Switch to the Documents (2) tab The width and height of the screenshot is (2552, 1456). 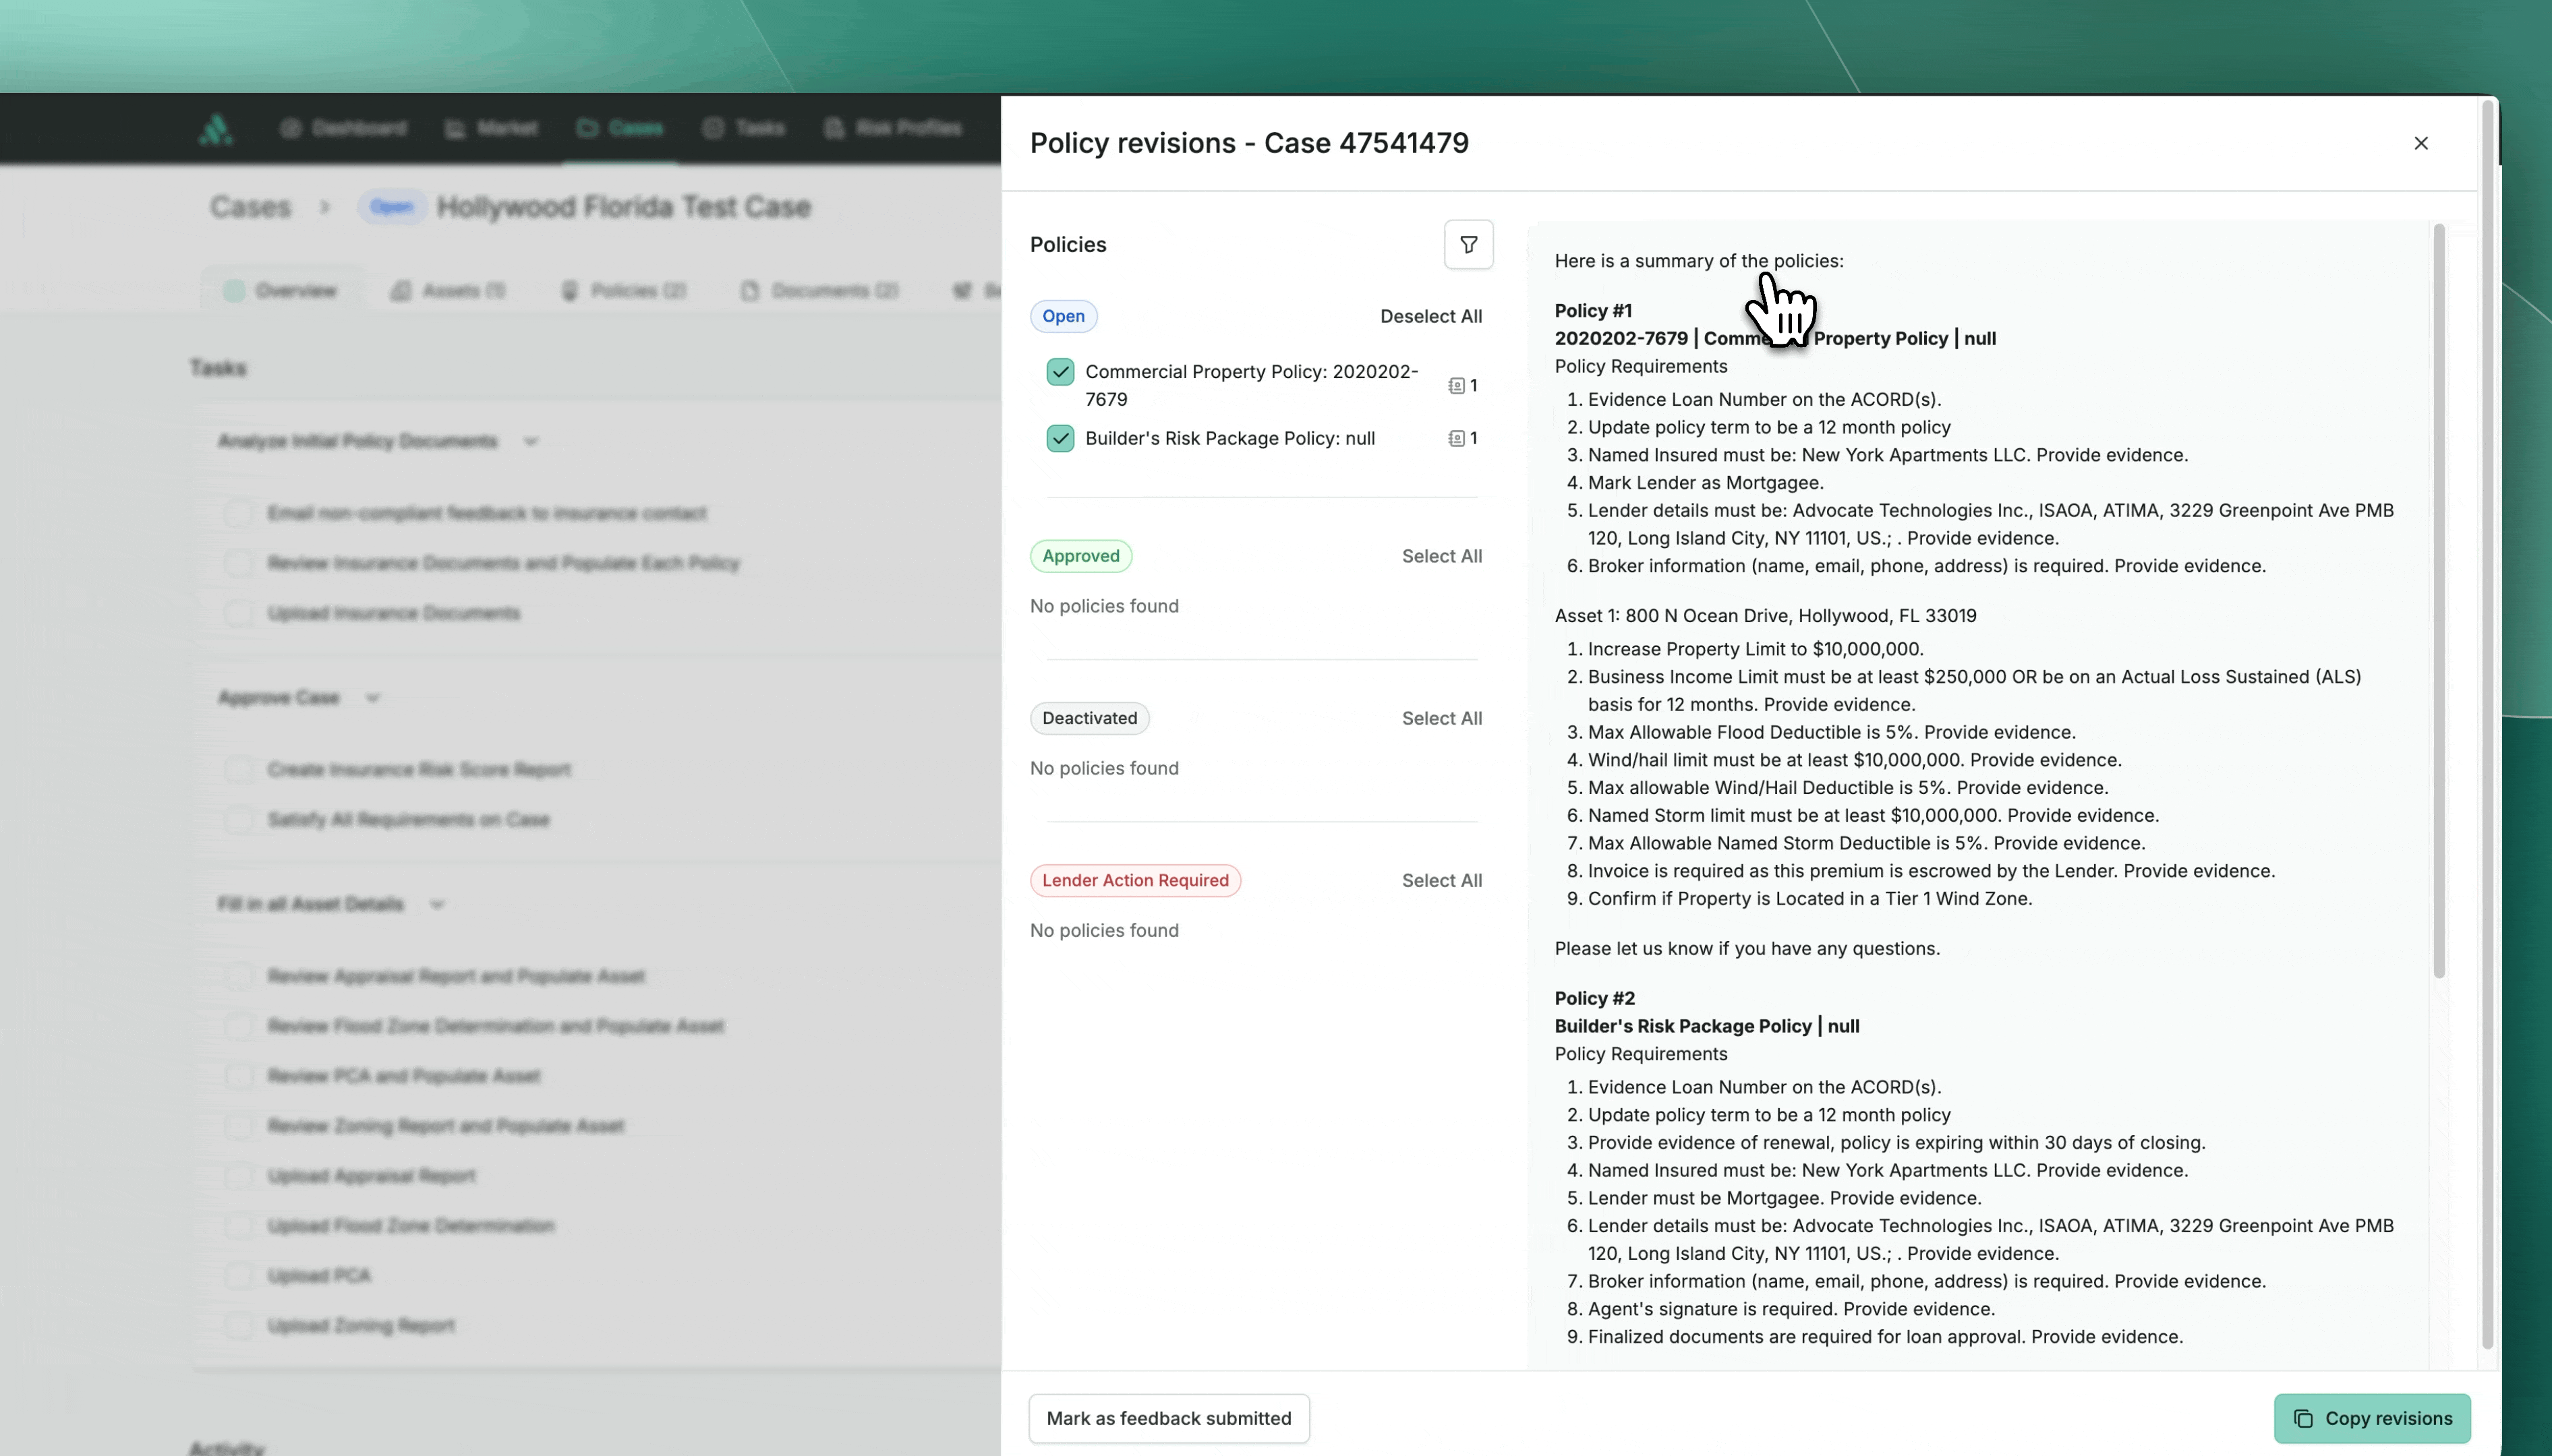(819, 291)
